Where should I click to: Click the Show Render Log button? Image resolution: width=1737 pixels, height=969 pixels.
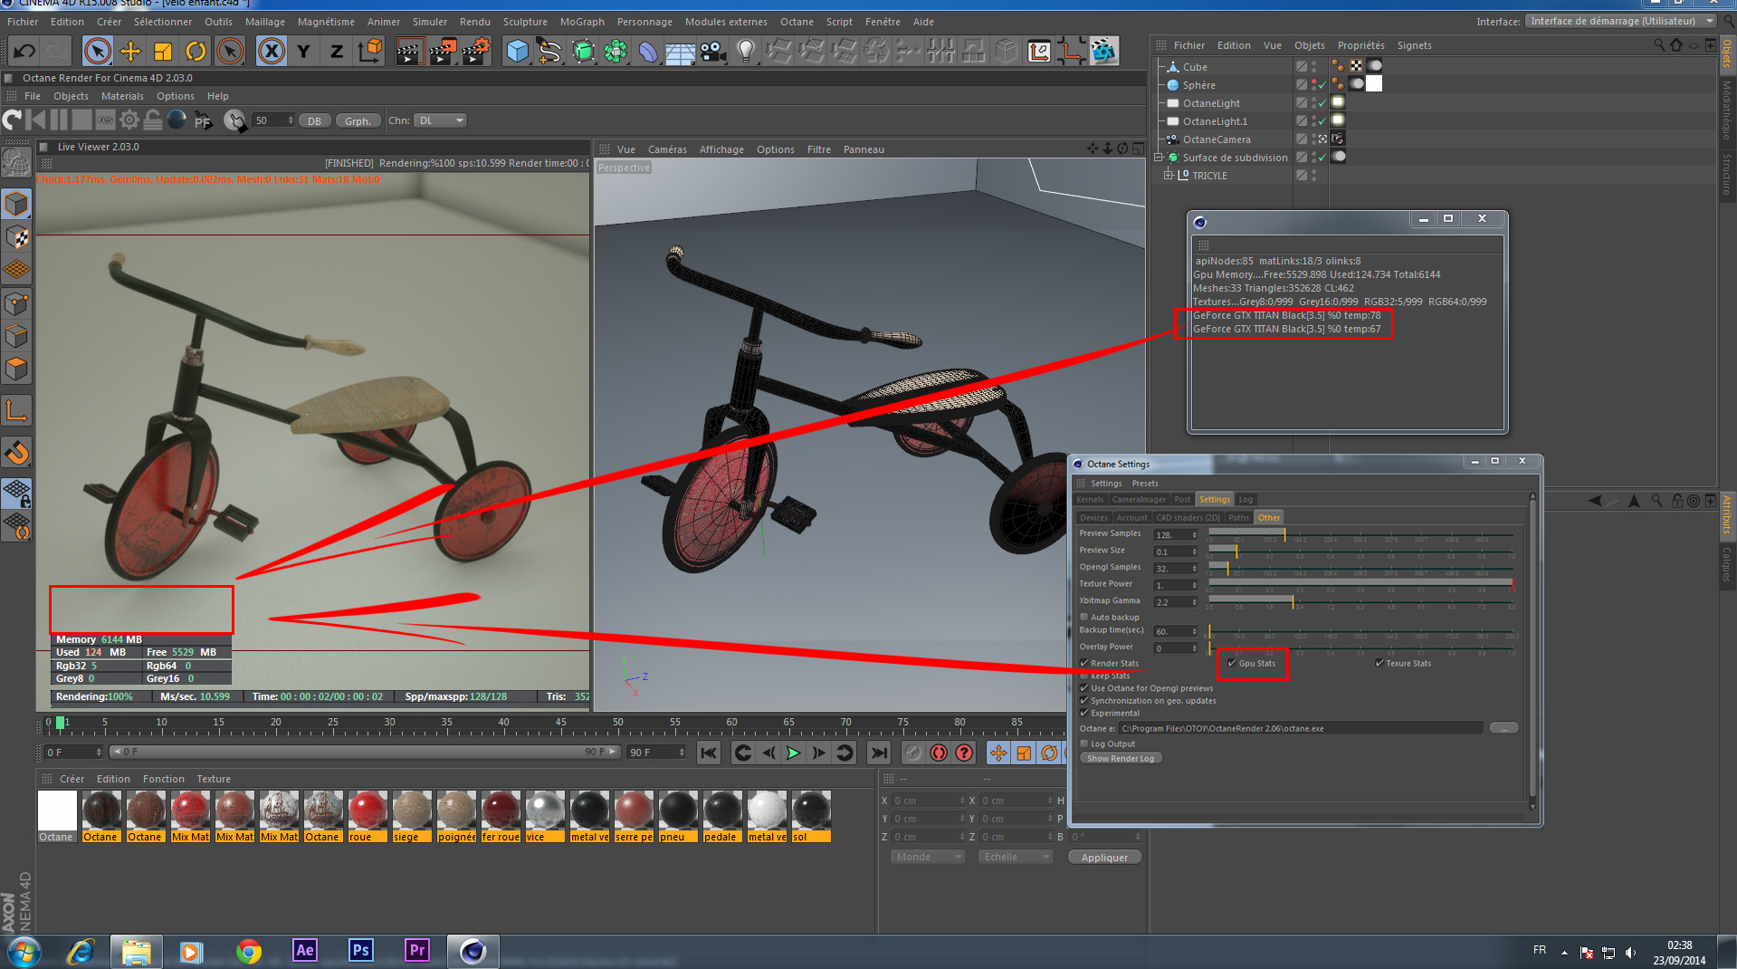tap(1121, 758)
